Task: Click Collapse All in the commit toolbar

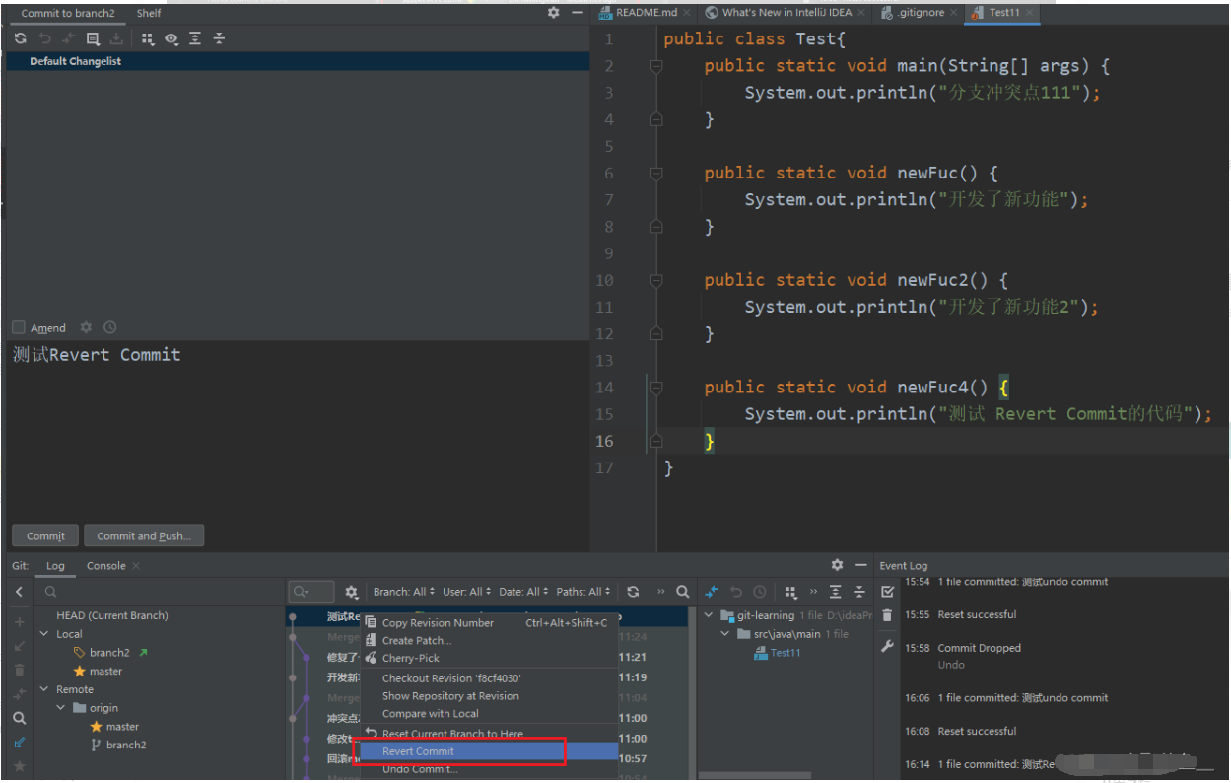Action: [219, 38]
